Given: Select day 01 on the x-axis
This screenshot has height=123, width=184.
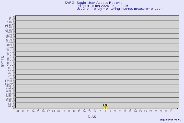Looking at the screenshot, I should pos(18,111).
